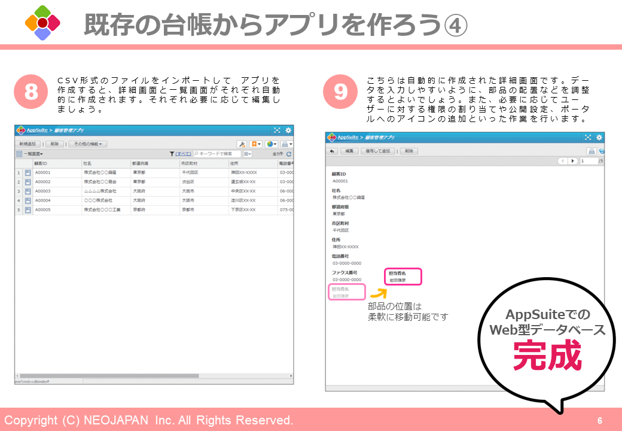The image size is (622, 431).
Task: Click fullscreen icon in detail screen header
Action: point(587,137)
